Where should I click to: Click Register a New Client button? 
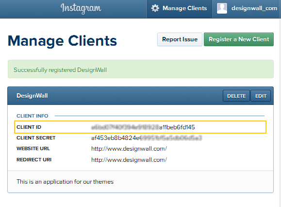(239, 39)
